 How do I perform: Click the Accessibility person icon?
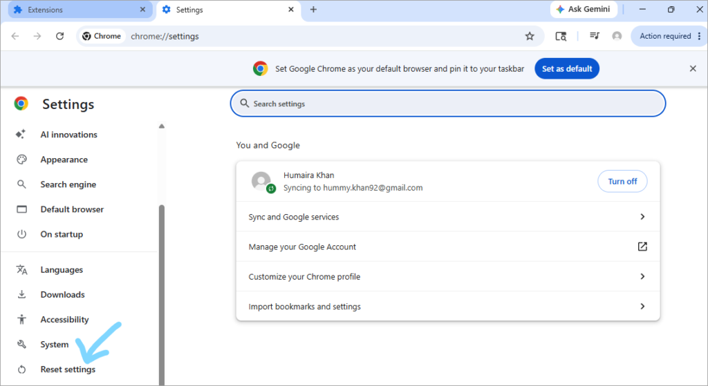click(21, 320)
